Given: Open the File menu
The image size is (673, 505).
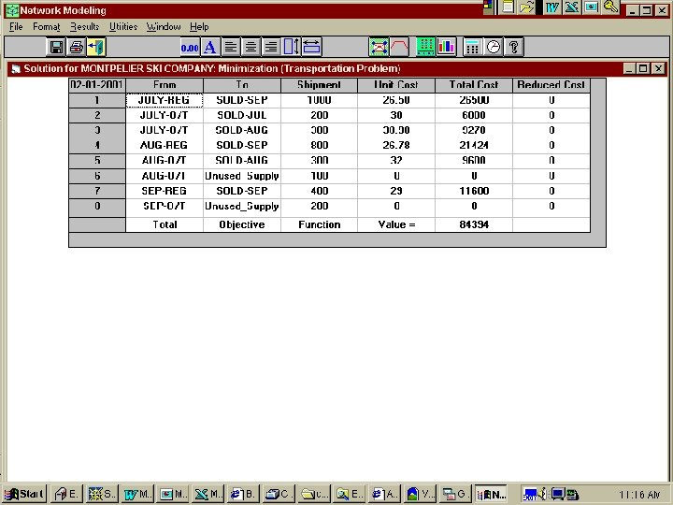Looking at the screenshot, I should pos(16,26).
